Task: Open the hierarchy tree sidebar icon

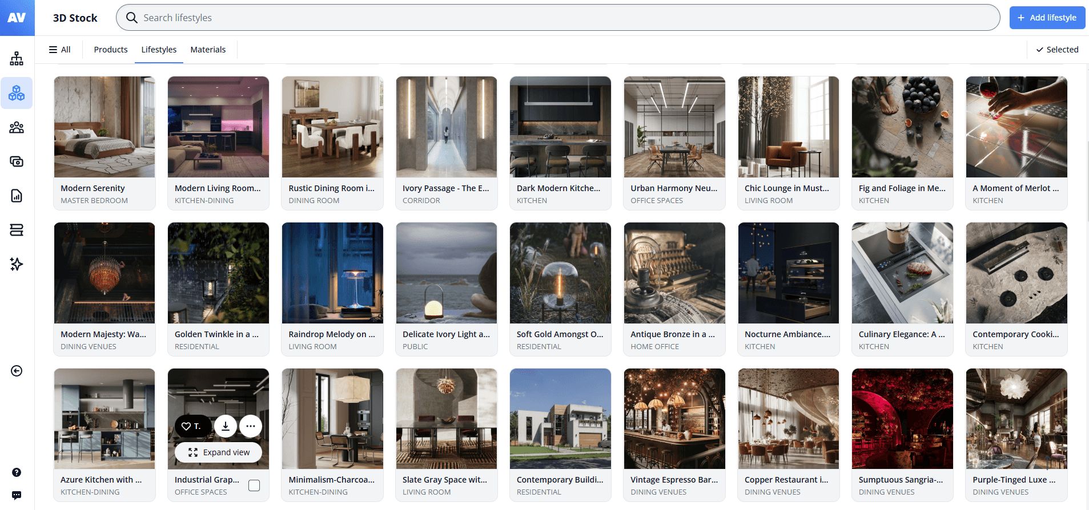Action: tap(17, 58)
